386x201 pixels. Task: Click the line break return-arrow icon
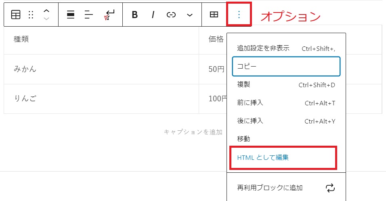pyautogui.click(x=109, y=15)
